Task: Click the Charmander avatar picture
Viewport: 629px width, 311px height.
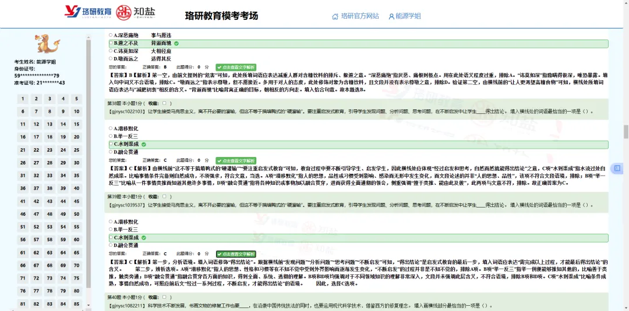Action: click(48, 43)
